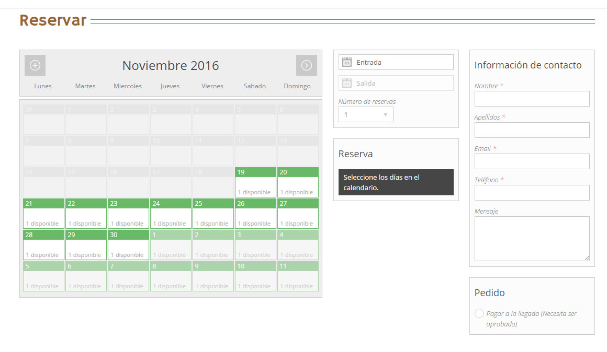Pick faded December day 11 cell
The image size is (607, 352).
coord(298,276)
